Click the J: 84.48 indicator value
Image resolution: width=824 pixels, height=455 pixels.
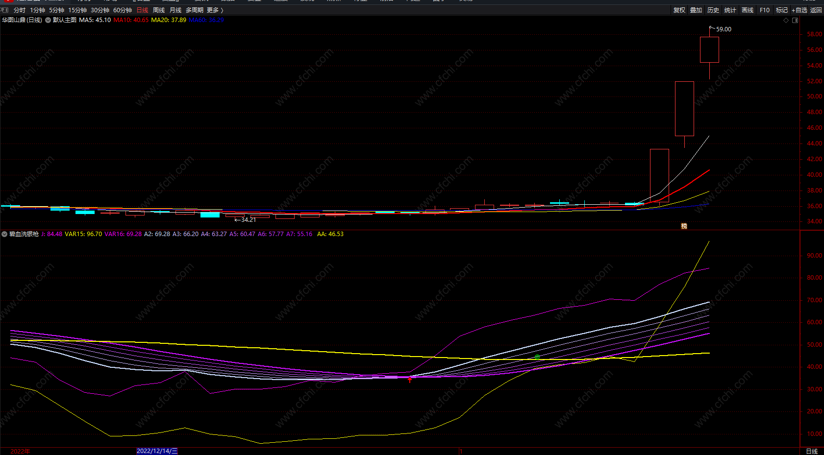52,234
